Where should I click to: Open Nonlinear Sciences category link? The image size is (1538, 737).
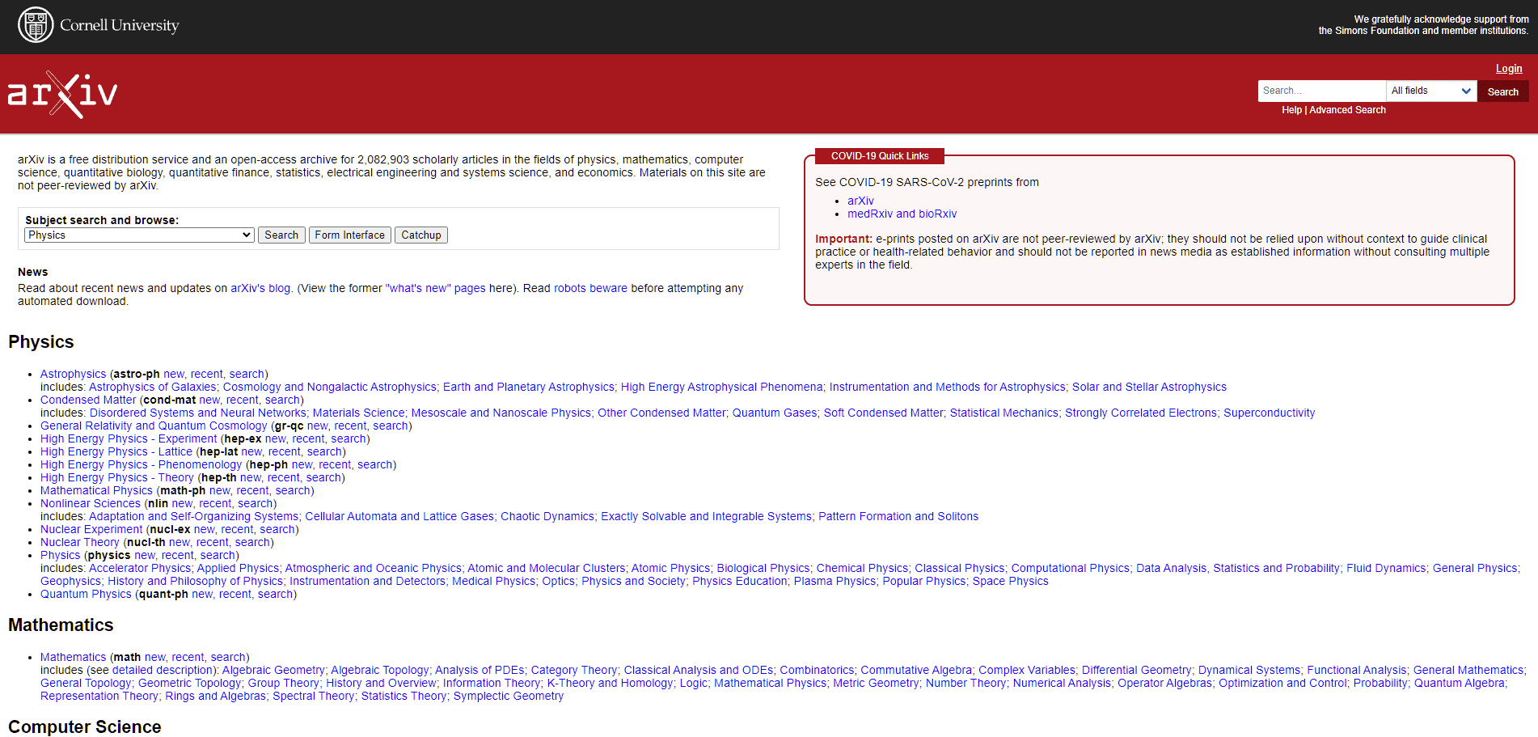pos(91,503)
